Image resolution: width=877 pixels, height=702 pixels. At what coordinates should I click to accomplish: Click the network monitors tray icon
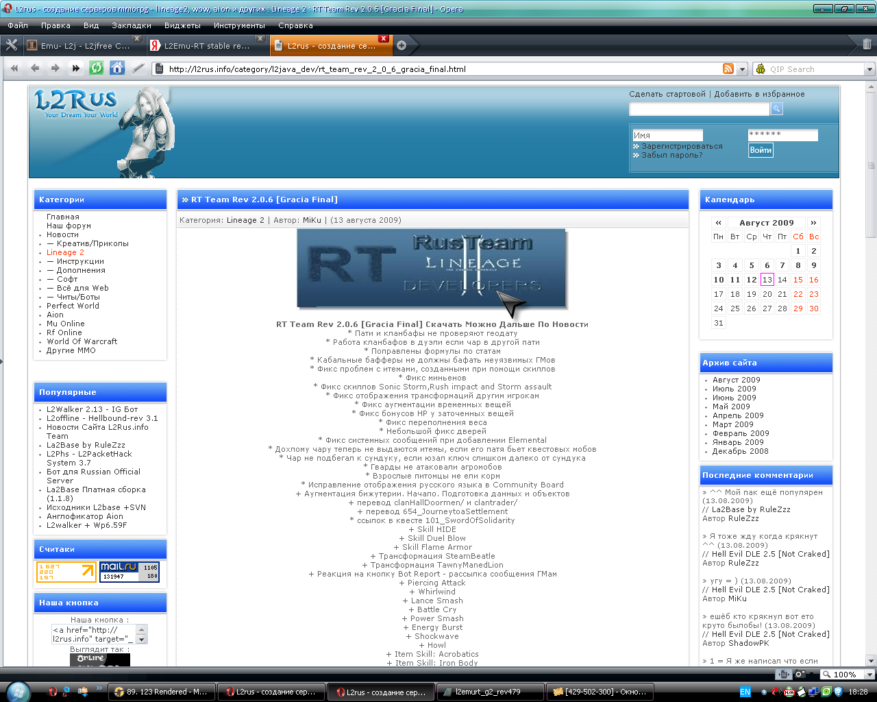(814, 692)
